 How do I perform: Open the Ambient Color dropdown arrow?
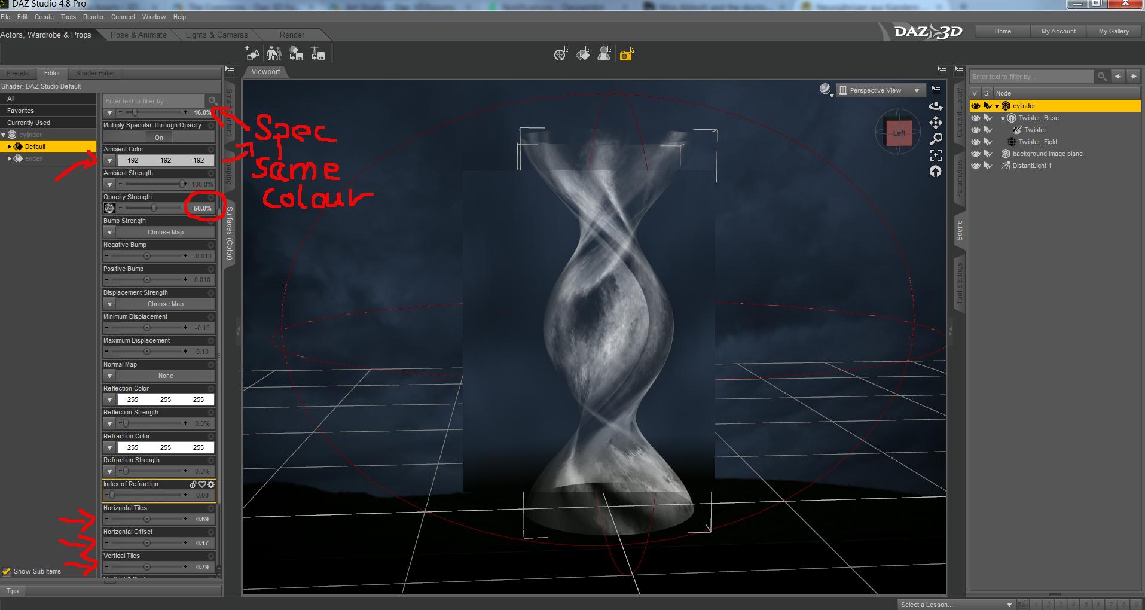pos(109,160)
